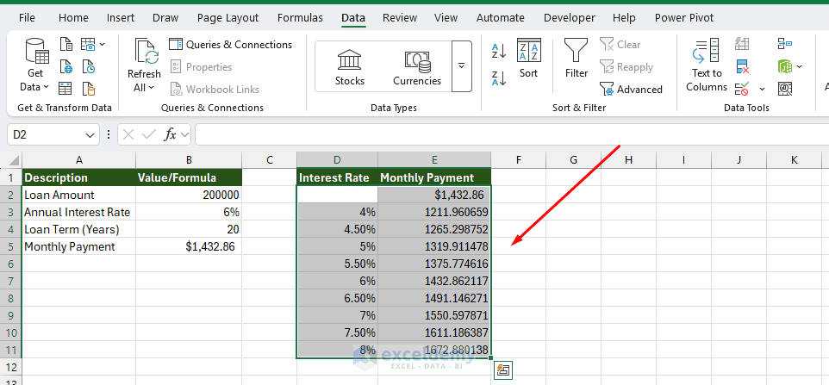829x385 pixels.
Task: Toggle the Filter funnel
Action: tap(577, 59)
